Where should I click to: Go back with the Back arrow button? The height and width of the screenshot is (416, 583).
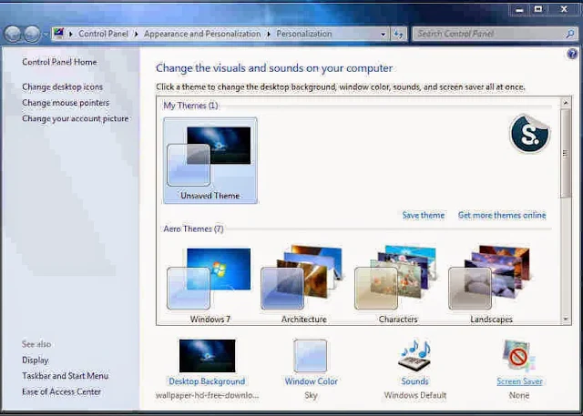13,34
